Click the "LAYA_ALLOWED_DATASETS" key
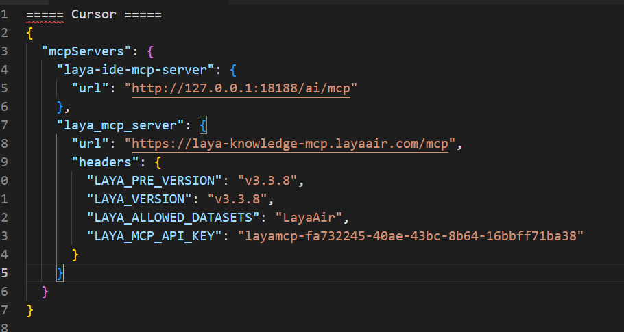The height and width of the screenshot is (332, 624). [176, 218]
